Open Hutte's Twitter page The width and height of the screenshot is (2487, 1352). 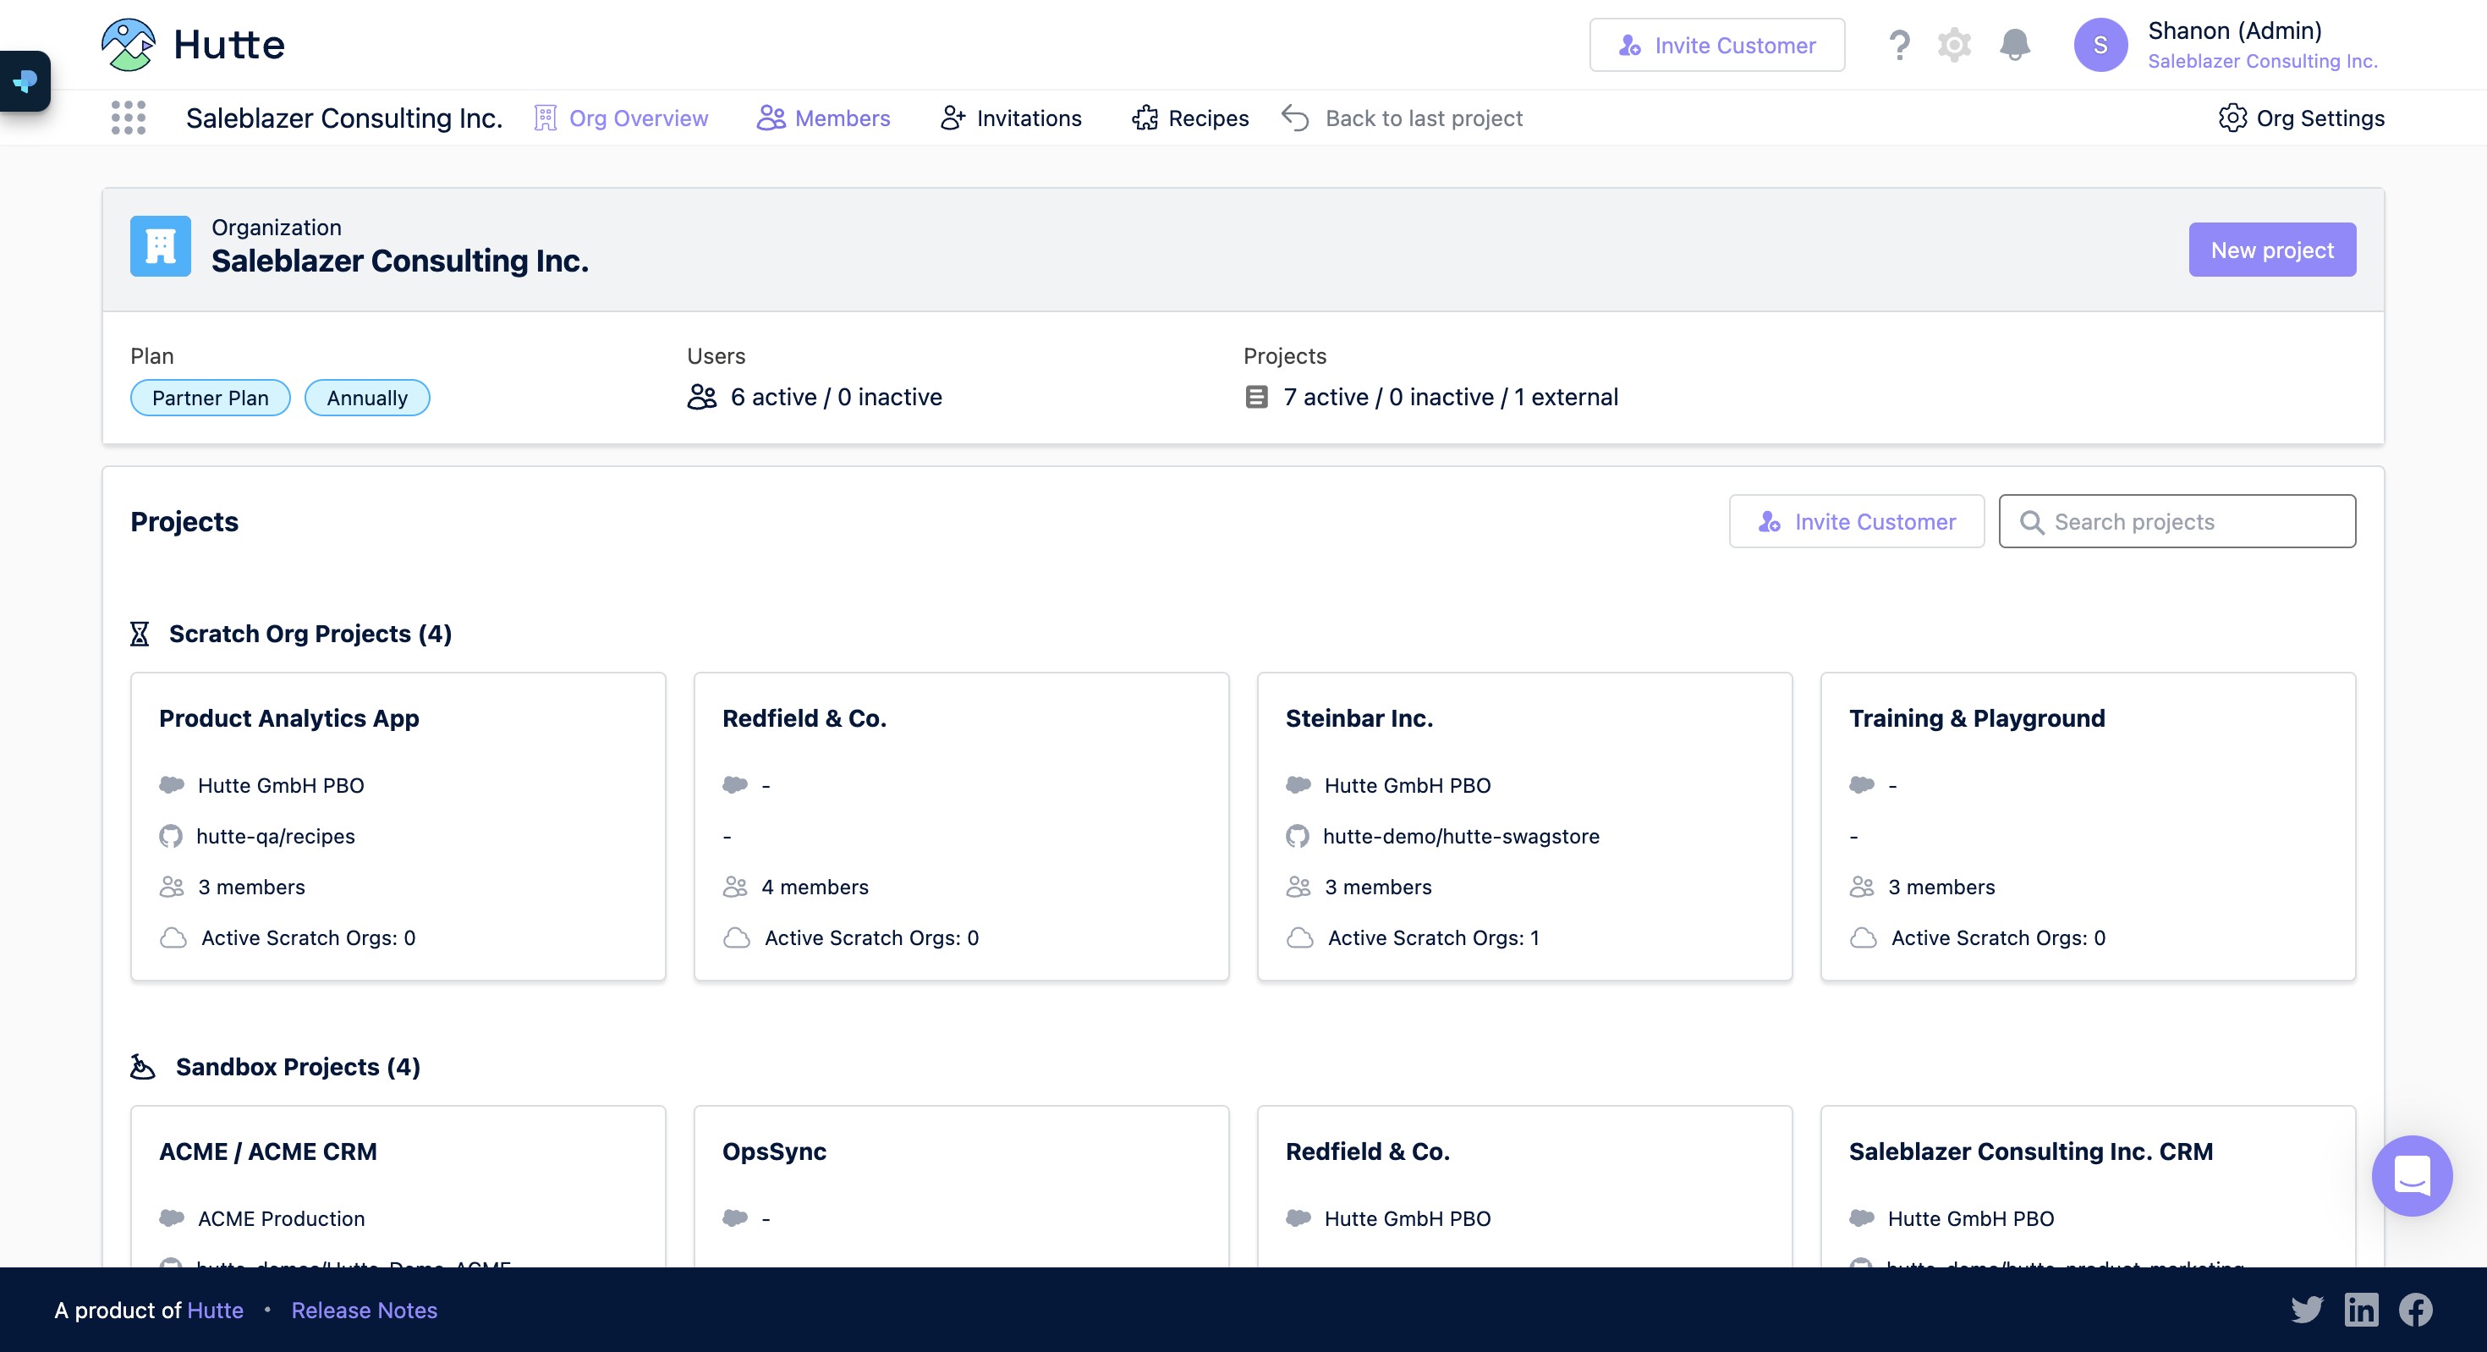pyautogui.click(x=2307, y=1310)
